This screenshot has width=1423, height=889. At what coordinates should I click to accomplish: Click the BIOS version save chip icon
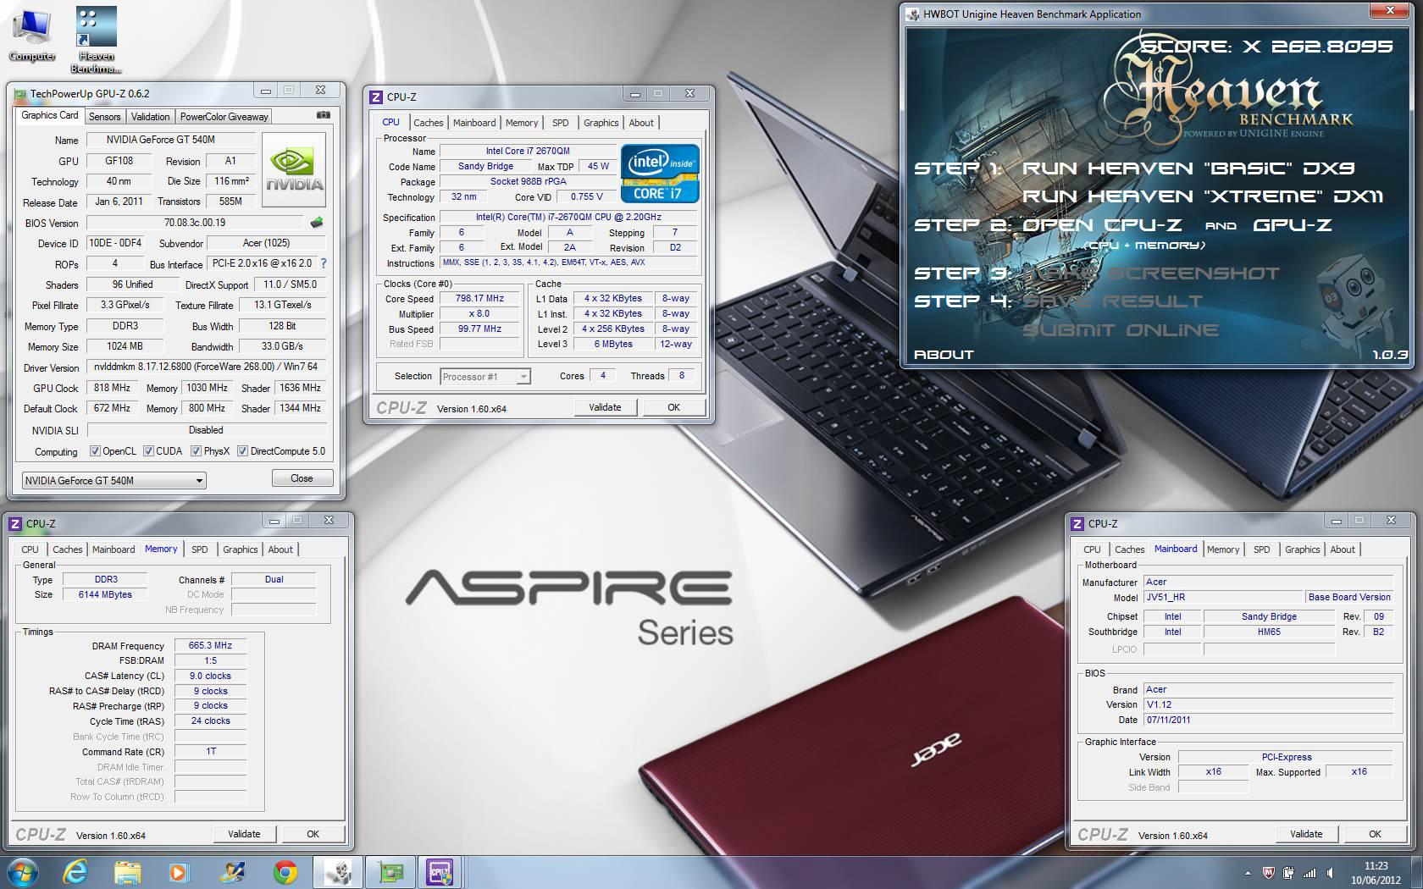[x=317, y=223]
